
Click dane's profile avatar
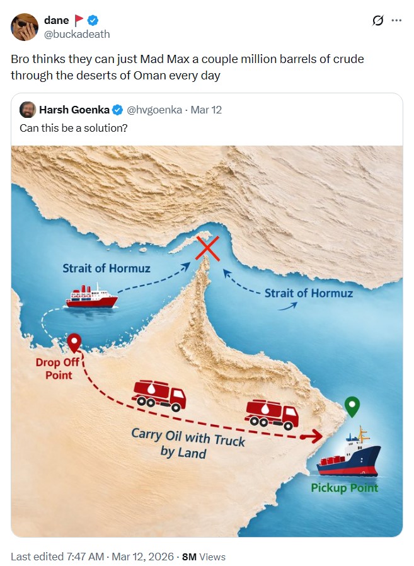[x=25, y=27]
